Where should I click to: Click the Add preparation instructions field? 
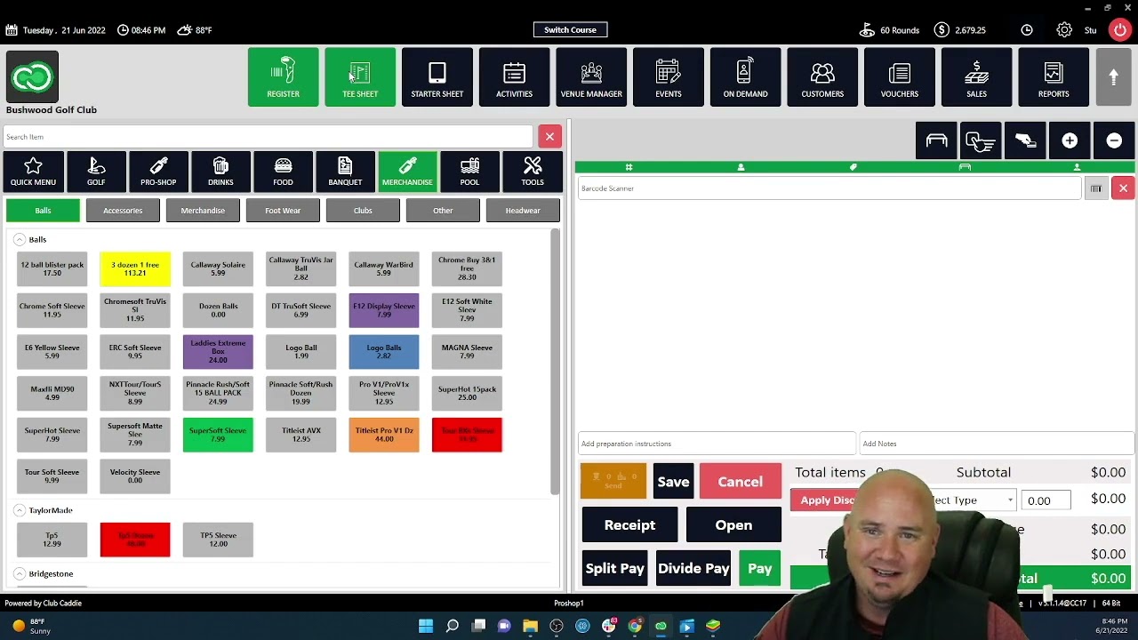tap(716, 444)
